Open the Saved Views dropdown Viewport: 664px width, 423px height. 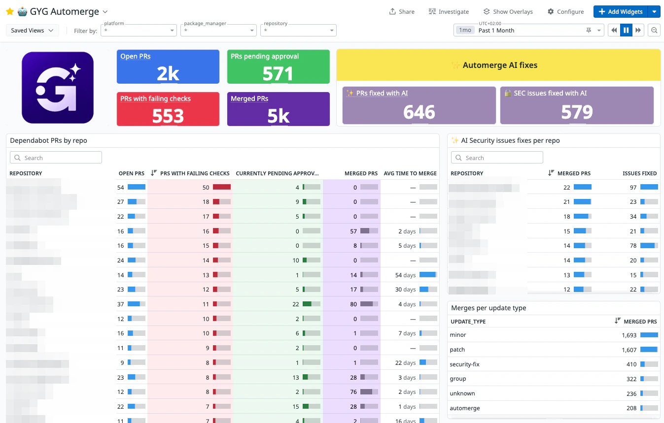tap(33, 30)
